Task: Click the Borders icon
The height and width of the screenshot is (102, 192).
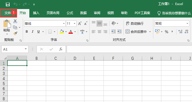Action: [50, 32]
